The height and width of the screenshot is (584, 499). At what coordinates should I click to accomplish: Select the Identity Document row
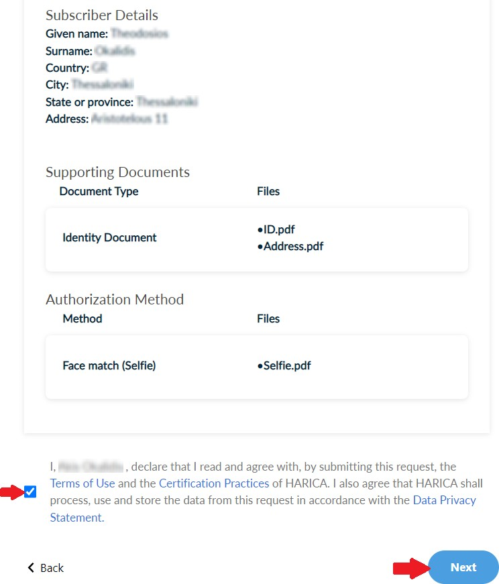tap(109, 237)
